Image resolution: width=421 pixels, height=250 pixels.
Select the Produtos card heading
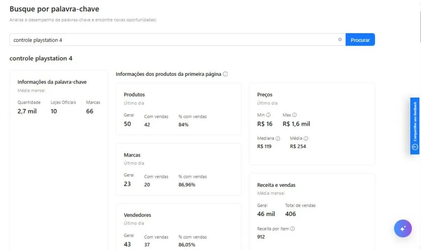[x=134, y=95]
